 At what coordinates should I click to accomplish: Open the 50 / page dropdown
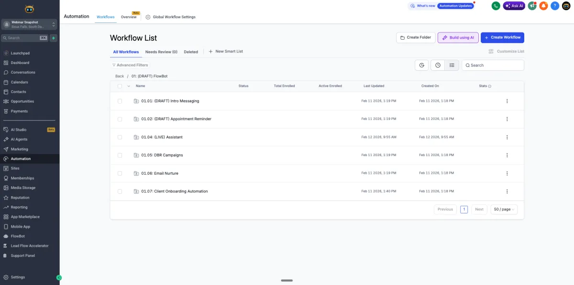(504, 209)
